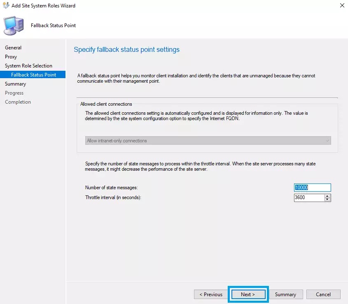This screenshot has height=304, width=348.
Task: Click the < Previous button
Action: 211,295
